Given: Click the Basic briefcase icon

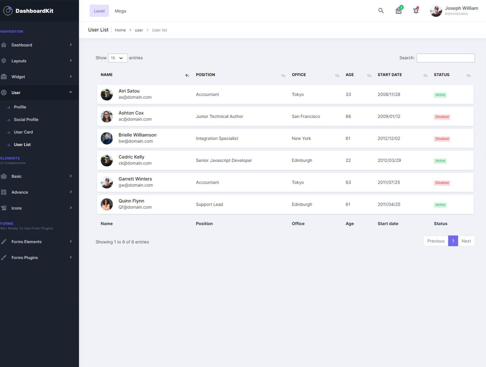Looking at the screenshot, I should tap(4, 176).
